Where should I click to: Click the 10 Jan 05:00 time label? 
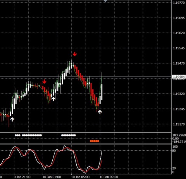(x=80, y=177)
